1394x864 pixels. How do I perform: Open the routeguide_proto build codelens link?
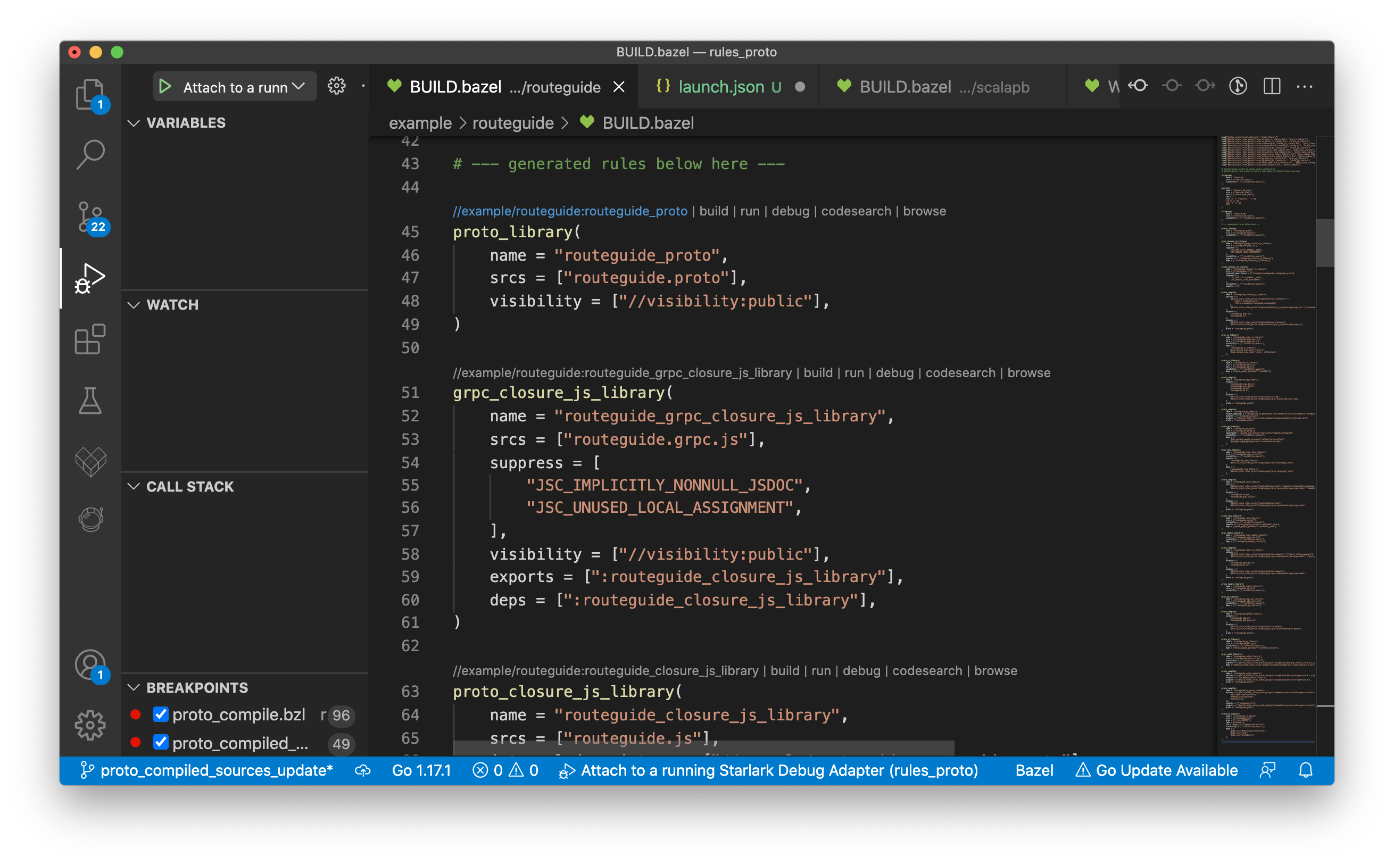pos(714,210)
